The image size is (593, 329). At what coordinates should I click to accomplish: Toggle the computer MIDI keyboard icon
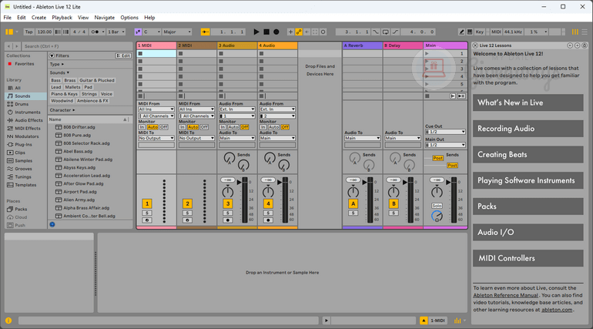click(469, 32)
